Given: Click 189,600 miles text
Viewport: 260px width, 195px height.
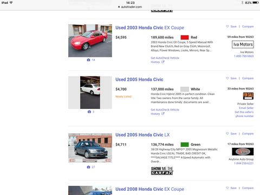Looking at the screenshot, I should pyautogui.click(x=162, y=37).
